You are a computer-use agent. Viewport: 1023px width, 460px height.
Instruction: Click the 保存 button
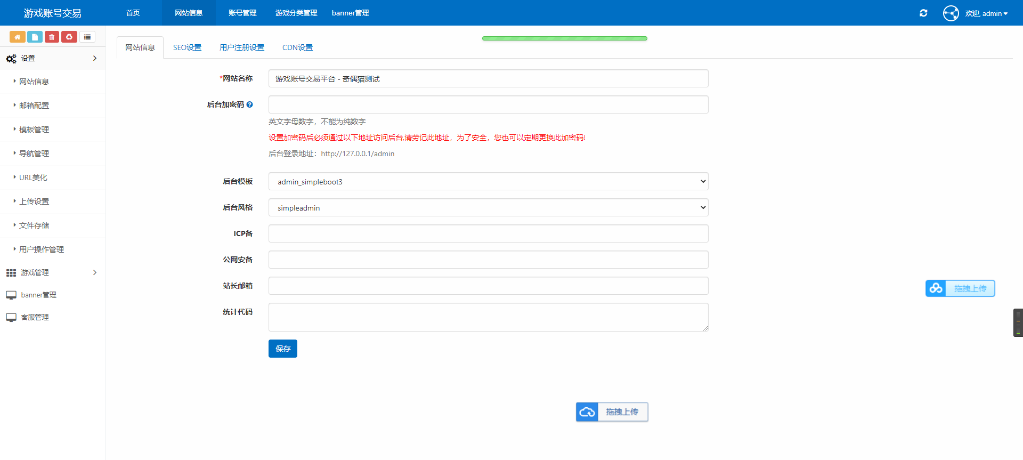[283, 349]
